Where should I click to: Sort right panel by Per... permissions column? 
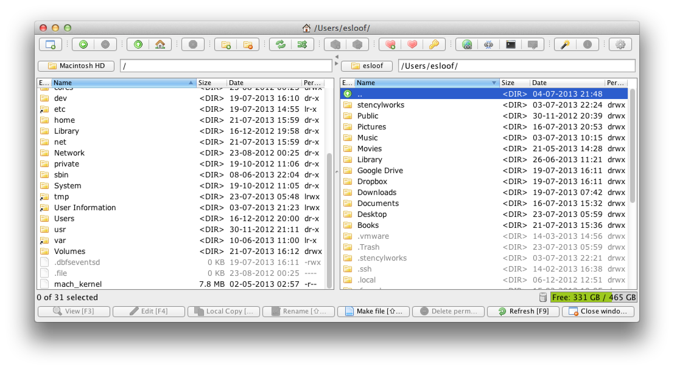pyautogui.click(x=616, y=83)
